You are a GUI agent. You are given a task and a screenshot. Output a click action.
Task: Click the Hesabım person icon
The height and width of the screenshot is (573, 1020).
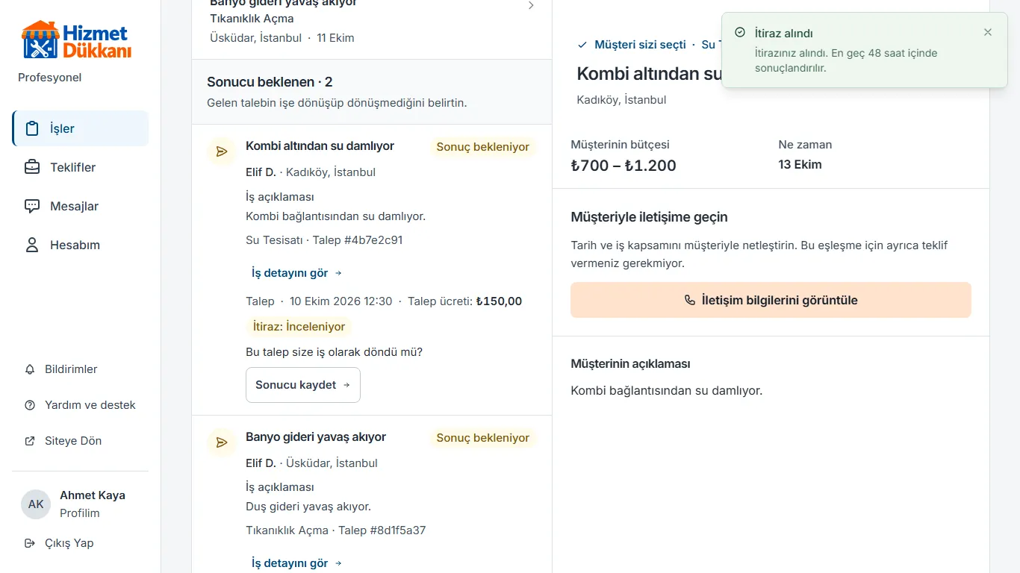click(x=32, y=245)
